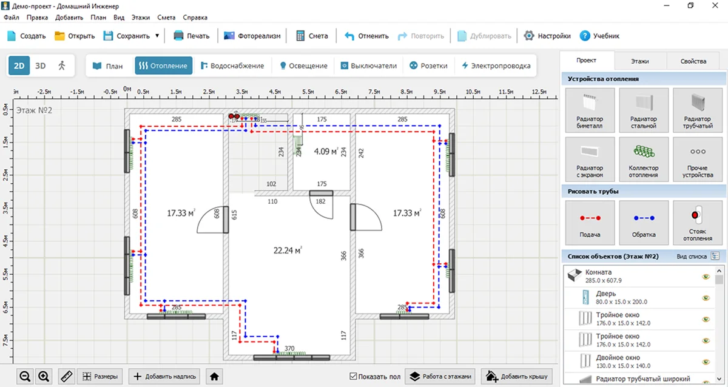Toggle visibility of the Дверь object

706,298
